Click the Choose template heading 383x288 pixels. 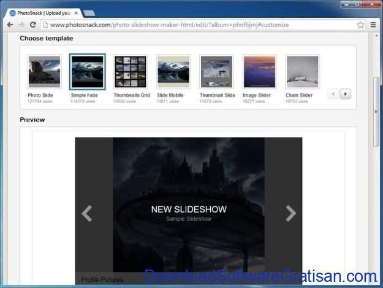click(47, 39)
